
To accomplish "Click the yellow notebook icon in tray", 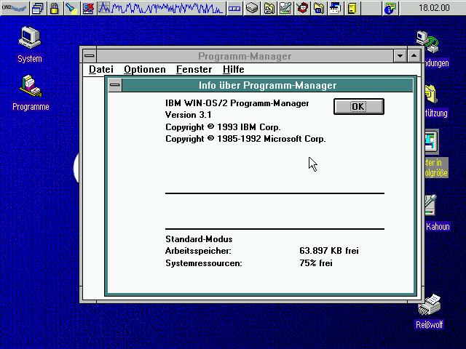I will 352,8.
